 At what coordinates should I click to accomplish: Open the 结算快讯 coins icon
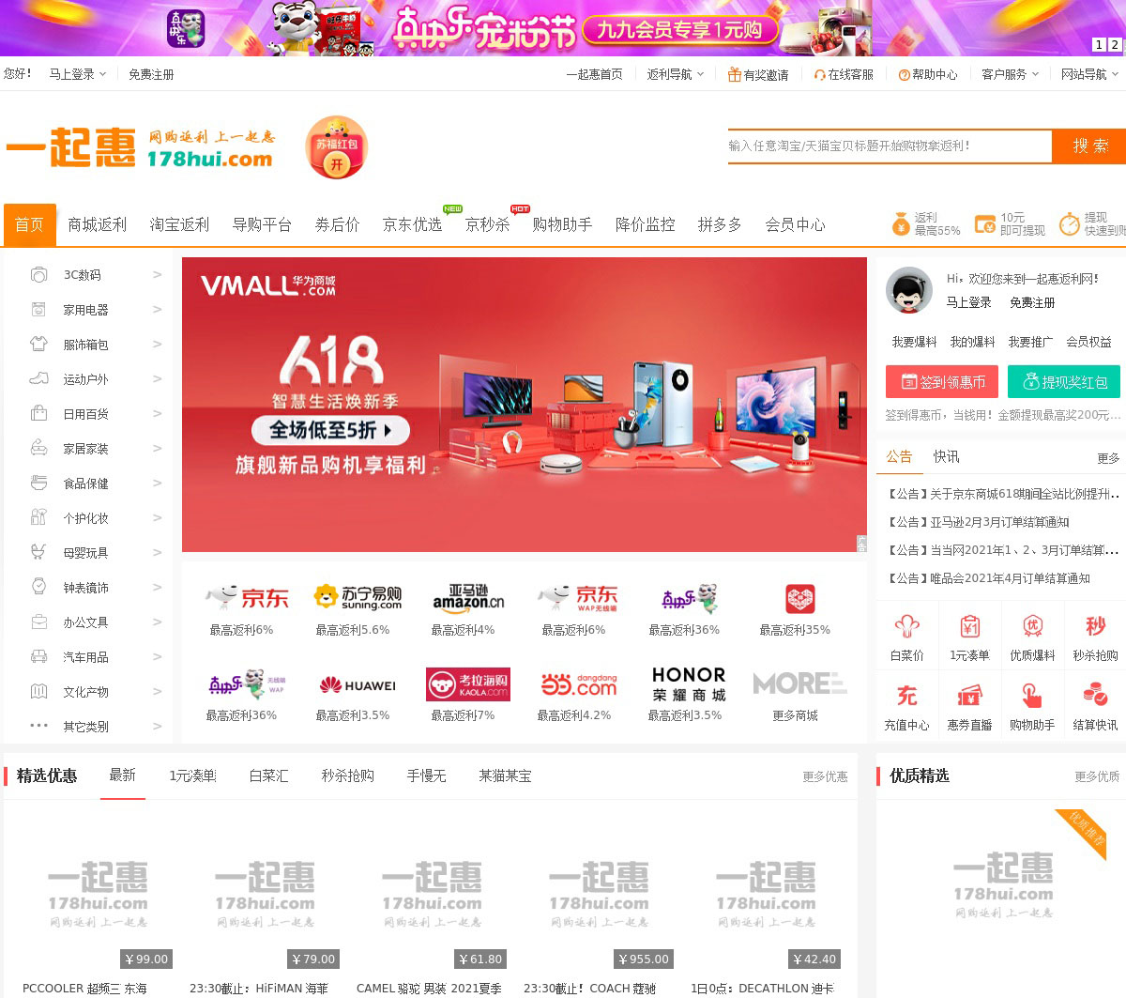1095,696
